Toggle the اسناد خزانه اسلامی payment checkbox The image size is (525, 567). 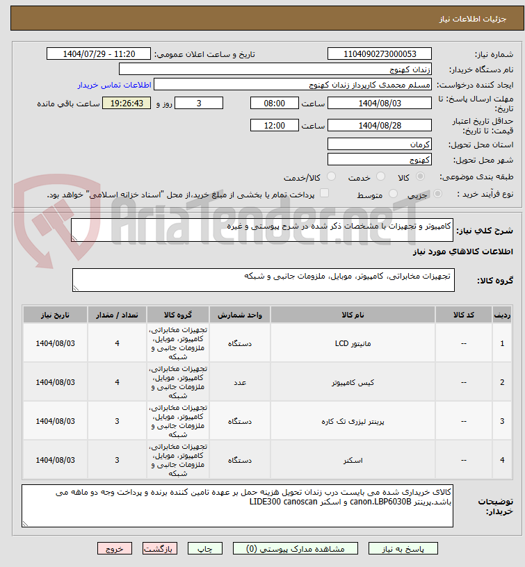325,193
